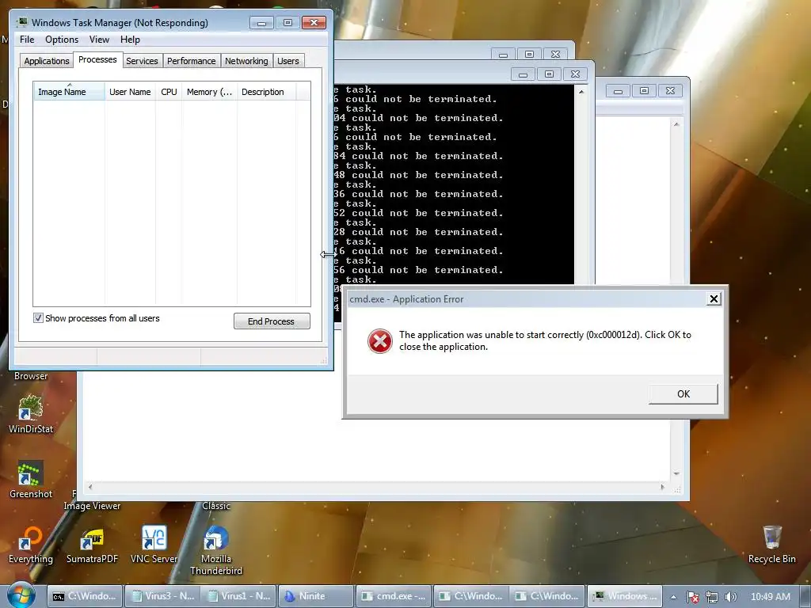
Task: Open the Options menu in Task Manager
Action: pos(62,40)
